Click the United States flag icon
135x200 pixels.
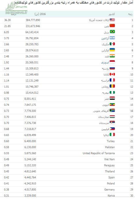[112, 20]
